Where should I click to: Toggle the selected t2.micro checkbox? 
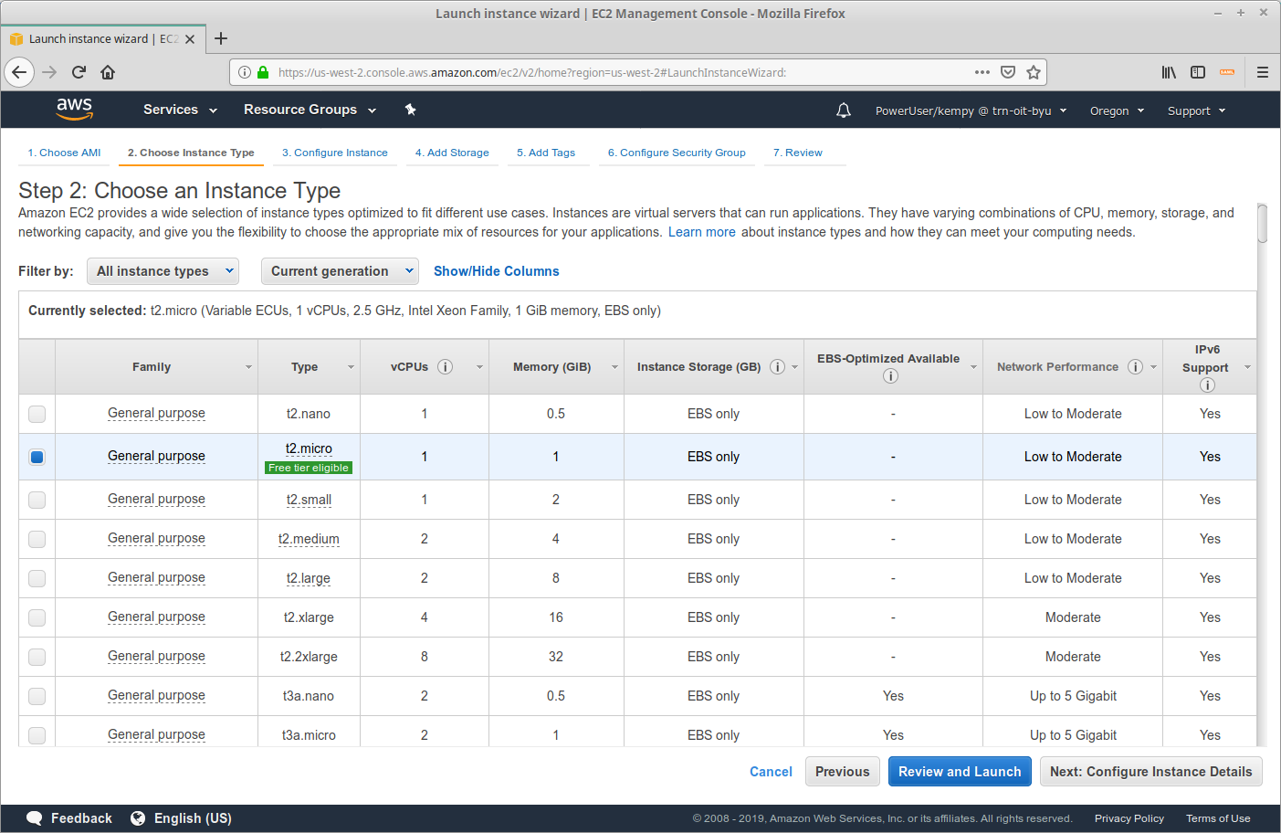point(37,457)
